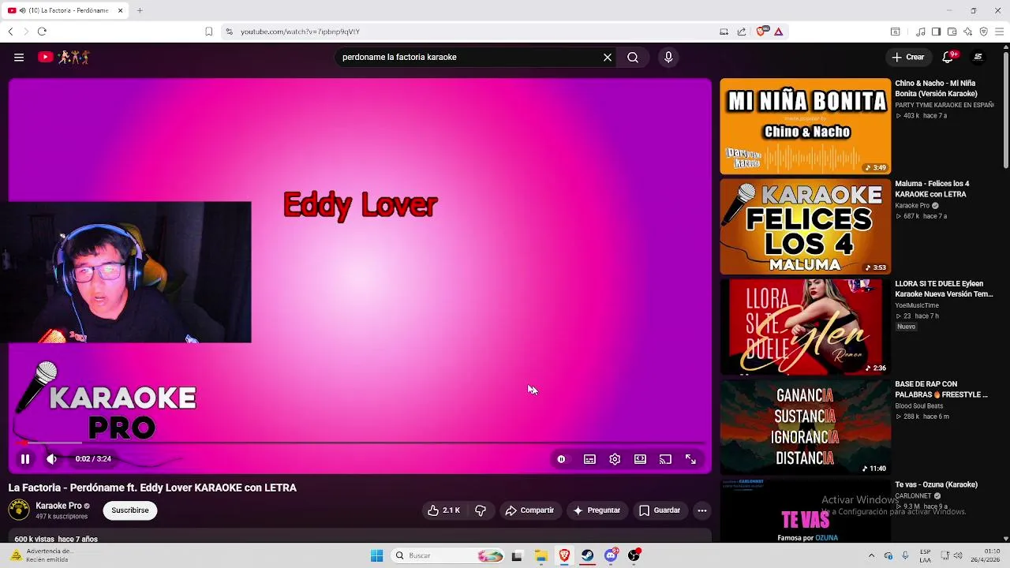Image resolution: width=1010 pixels, height=568 pixels.
Task: Pause the karaoke video
Action: 25,458
